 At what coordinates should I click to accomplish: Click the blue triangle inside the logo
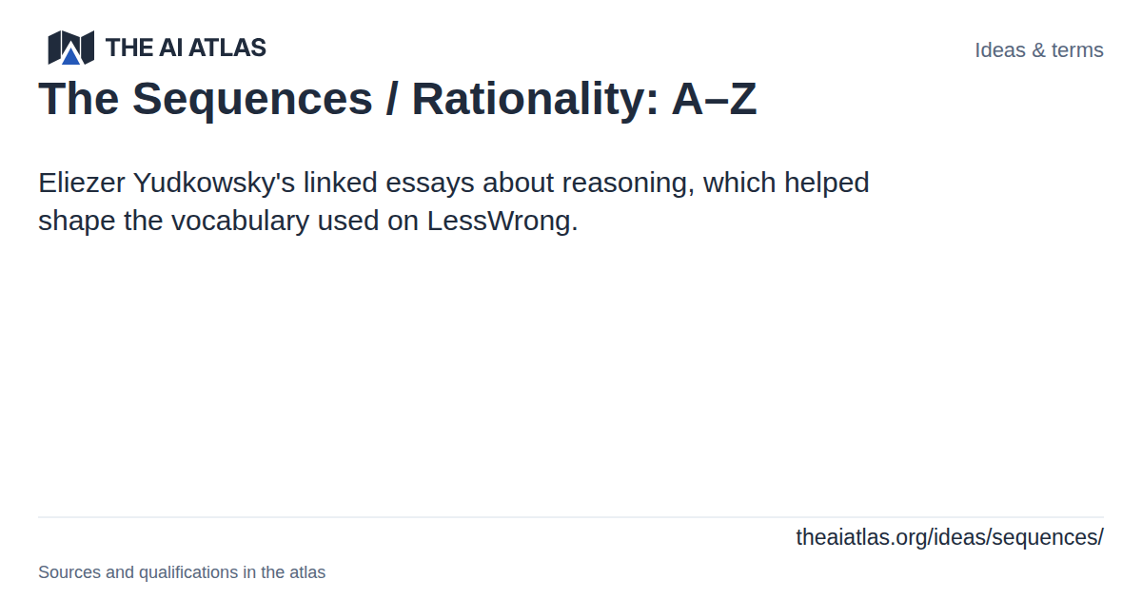tap(71, 55)
